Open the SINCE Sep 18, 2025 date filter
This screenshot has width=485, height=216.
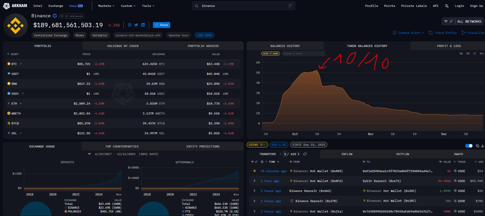pos(308,145)
